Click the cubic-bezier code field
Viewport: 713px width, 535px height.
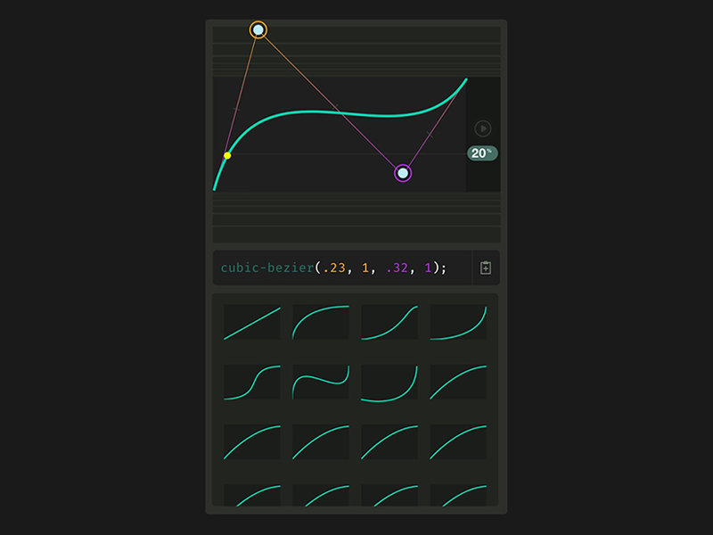(339, 267)
